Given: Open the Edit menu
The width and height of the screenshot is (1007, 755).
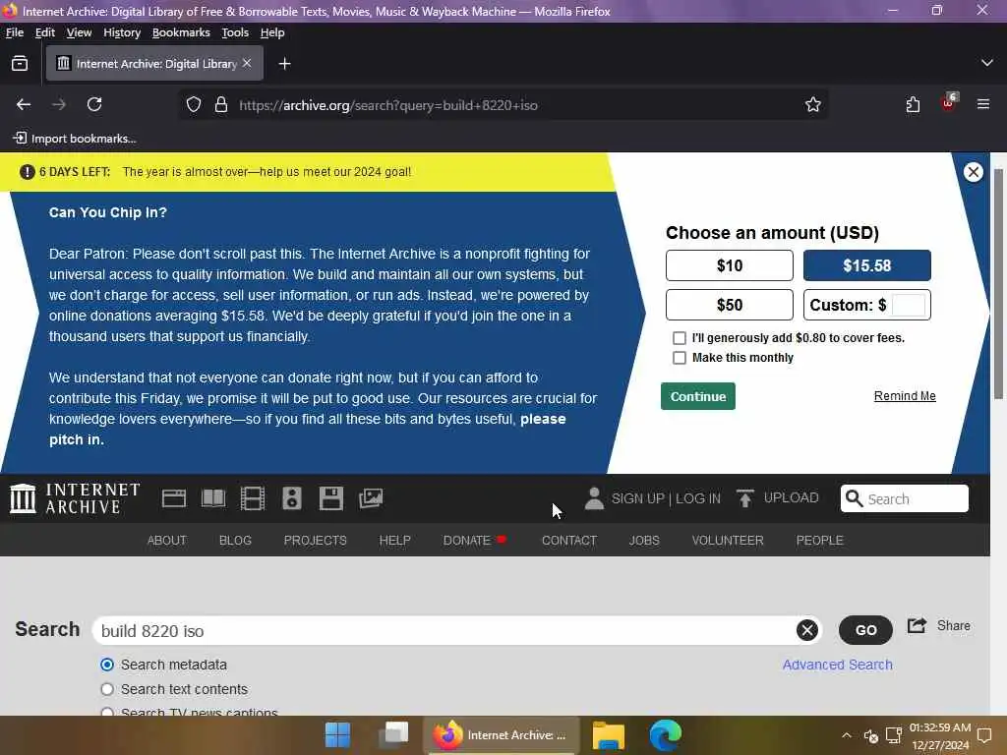Looking at the screenshot, I should click(x=45, y=32).
